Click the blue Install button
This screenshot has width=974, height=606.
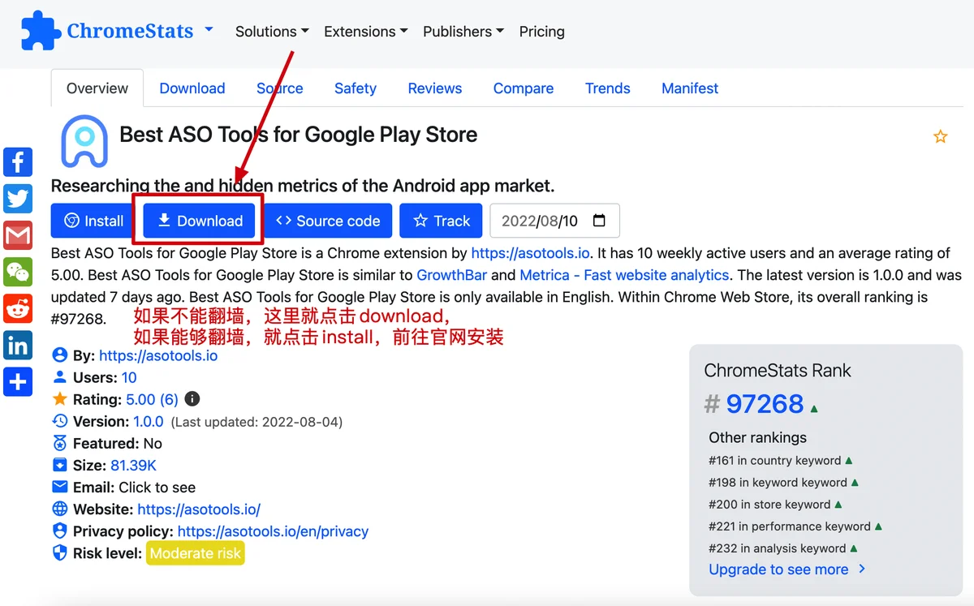(x=93, y=221)
